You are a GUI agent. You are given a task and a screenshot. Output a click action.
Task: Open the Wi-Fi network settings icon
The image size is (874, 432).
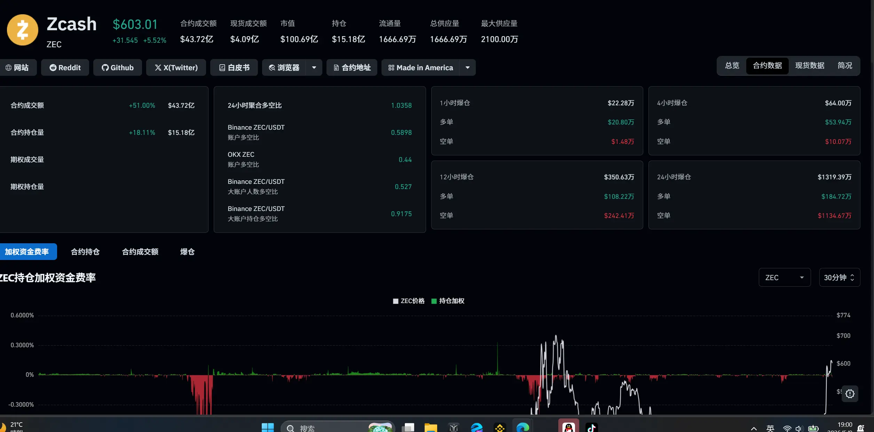(x=787, y=429)
